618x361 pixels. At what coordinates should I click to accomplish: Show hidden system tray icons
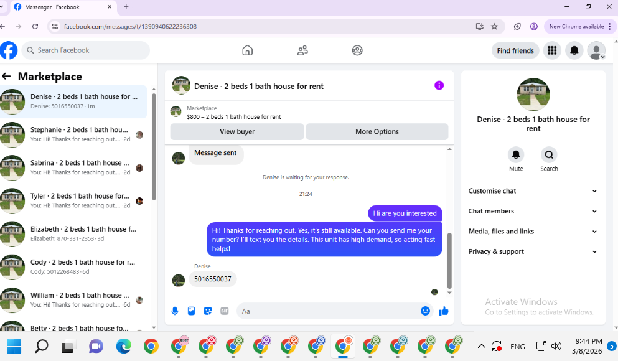pos(481,347)
